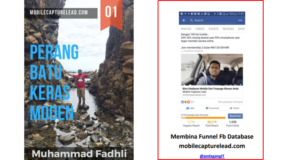Click the Search input field
The image size is (285, 160).
click(212, 20)
